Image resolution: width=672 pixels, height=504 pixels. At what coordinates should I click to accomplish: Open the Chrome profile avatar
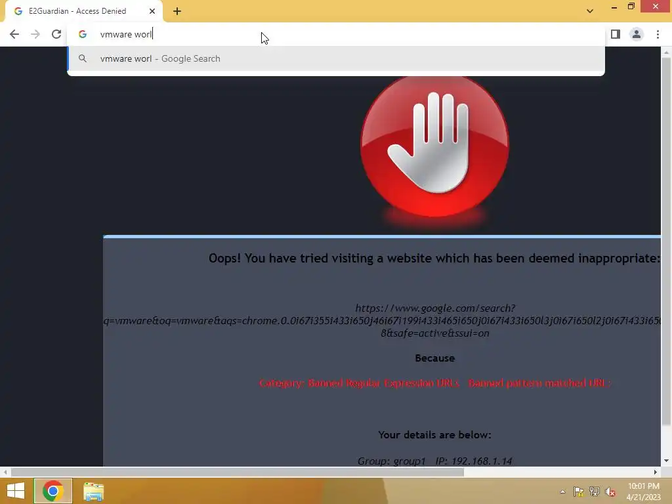[637, 34]
